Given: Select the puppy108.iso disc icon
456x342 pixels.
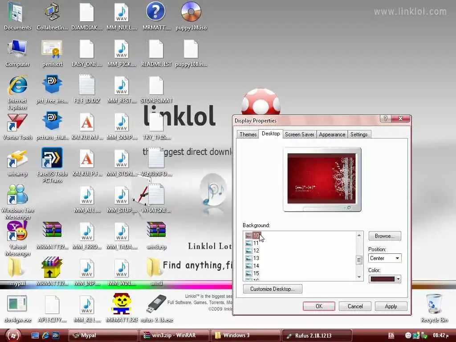Looking at the screenshot, I should [191, 16].
